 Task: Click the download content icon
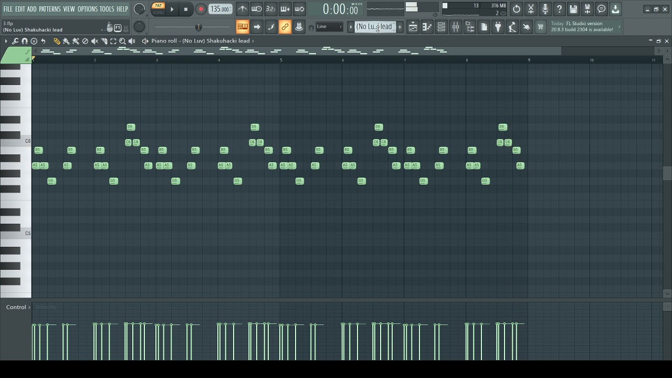click(615, 9)
